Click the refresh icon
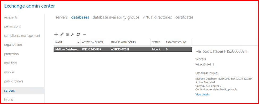Screen dimensions: 259x104 click(78, 34)
